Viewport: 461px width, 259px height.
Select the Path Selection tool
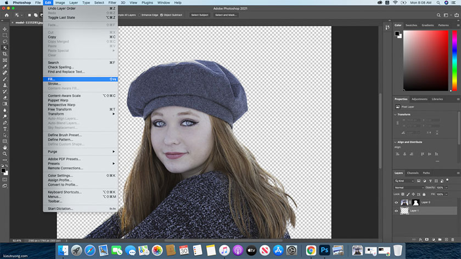point(5,135)
